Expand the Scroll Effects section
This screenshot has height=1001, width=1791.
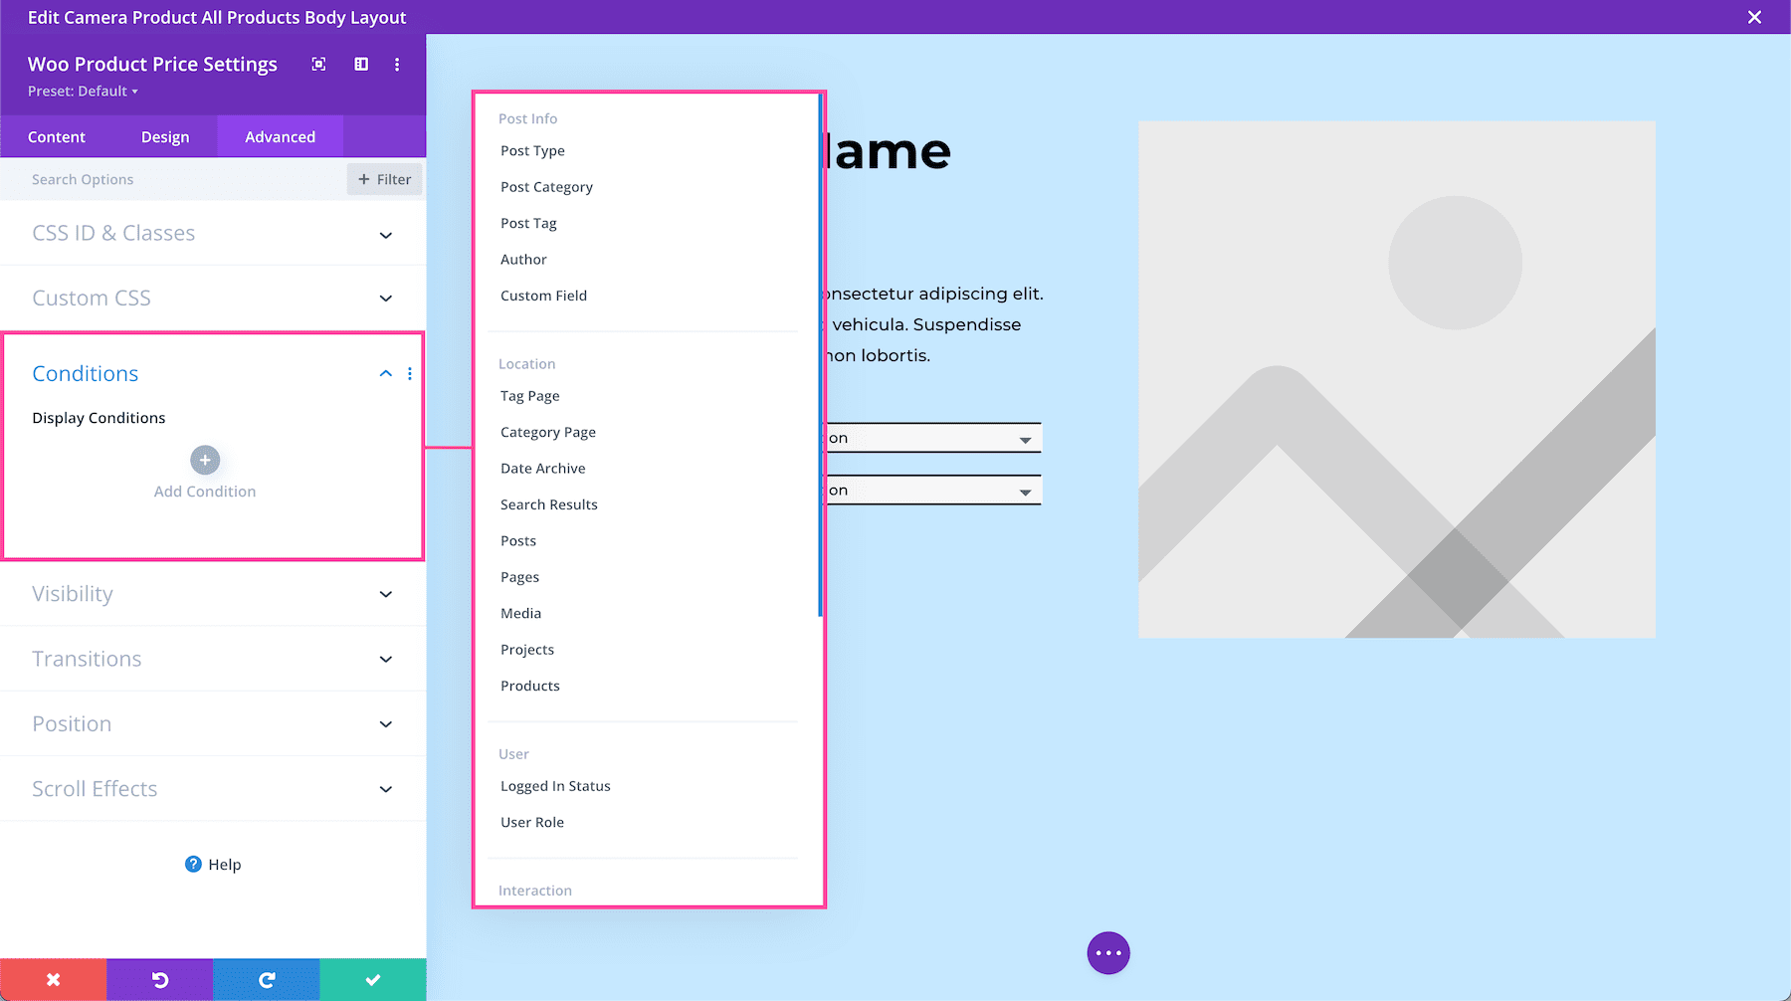(213, 789)
